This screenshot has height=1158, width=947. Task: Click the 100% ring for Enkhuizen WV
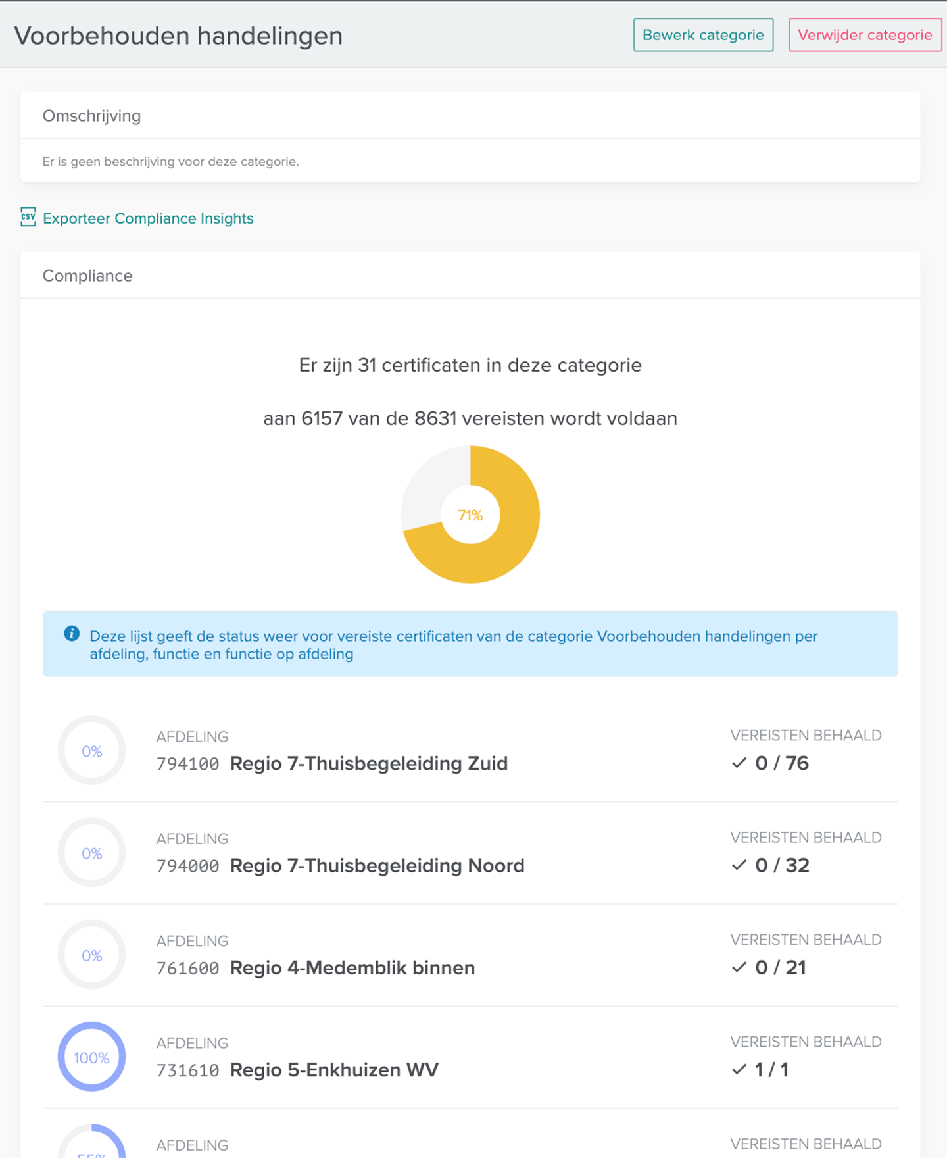(92, 1057)
